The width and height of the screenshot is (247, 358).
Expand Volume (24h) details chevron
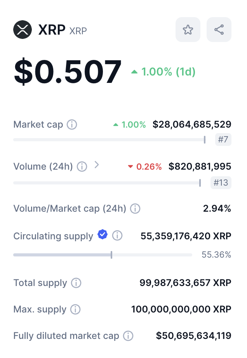tap(97, 165)
